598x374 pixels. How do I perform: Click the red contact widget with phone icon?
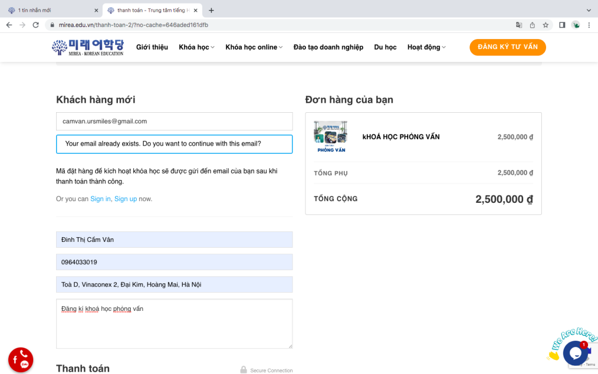point(20,360)
